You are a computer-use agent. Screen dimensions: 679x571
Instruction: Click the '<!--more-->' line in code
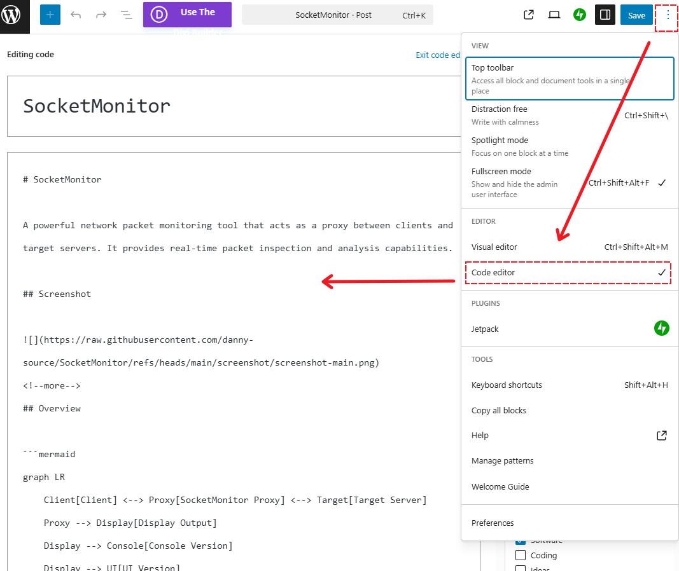click(x=52, y=386)
